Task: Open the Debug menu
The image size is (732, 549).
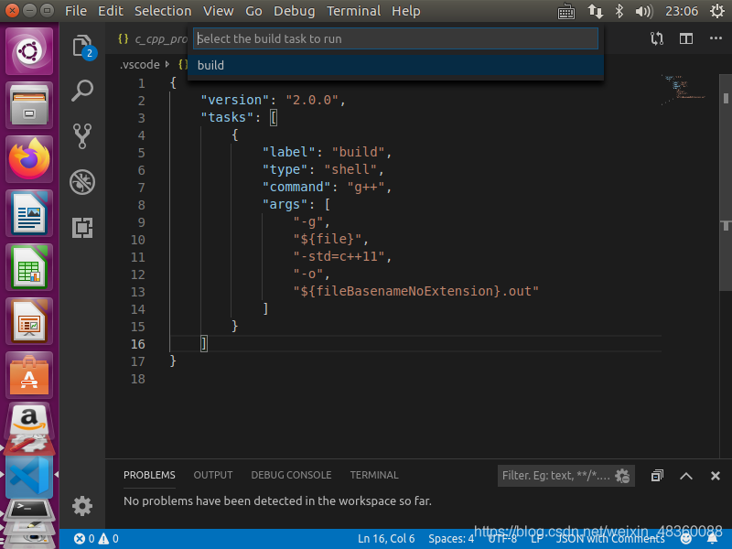Action: pos(294,11)
